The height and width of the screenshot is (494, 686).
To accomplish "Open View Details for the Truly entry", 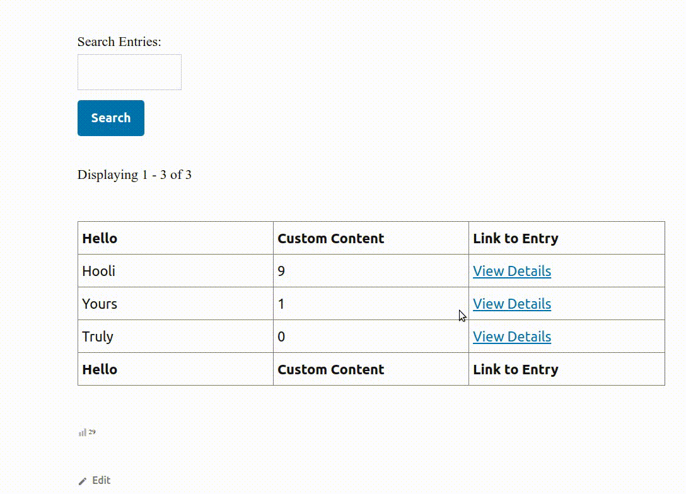I will coord(512,336).
